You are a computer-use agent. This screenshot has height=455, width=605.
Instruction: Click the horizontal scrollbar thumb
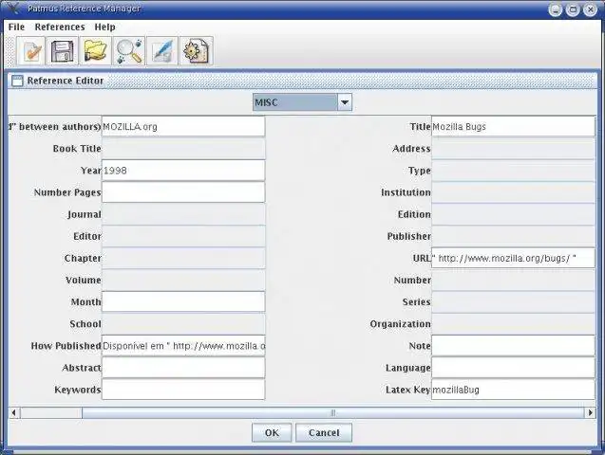coord(333,412)
